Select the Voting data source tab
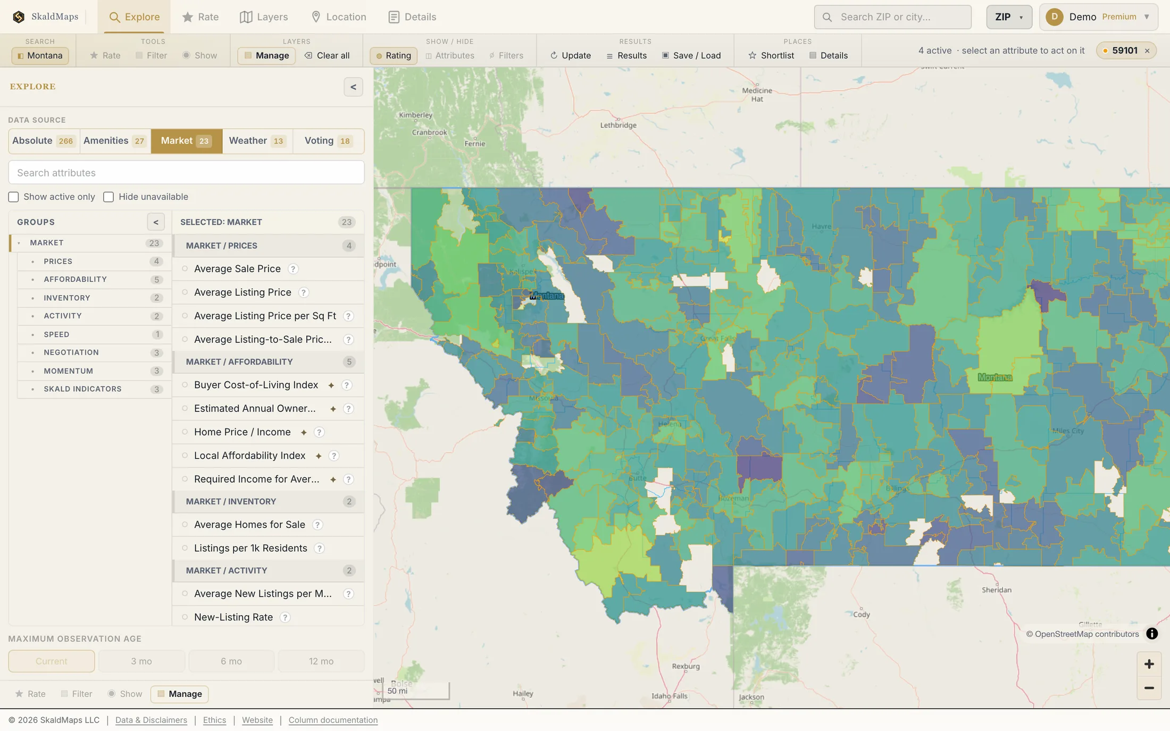 tap(328, 141)
